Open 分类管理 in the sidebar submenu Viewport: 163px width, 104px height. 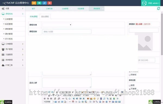coord(9,19)
